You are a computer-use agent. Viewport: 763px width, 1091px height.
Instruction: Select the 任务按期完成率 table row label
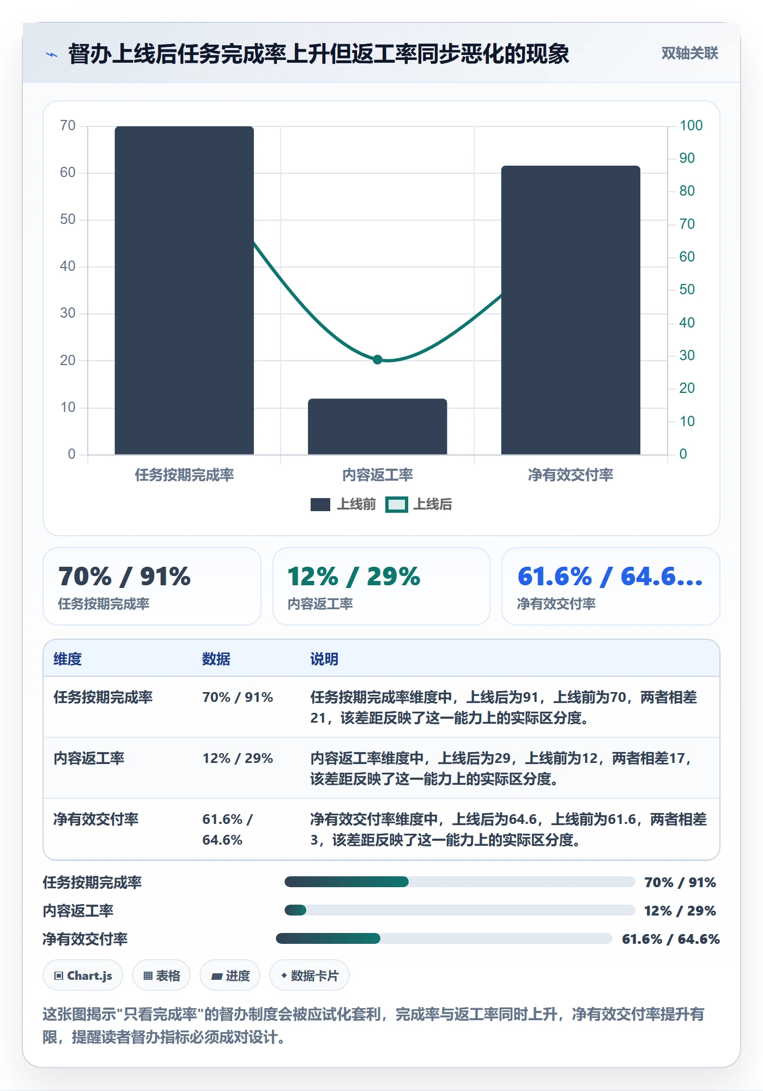(x=103, y=697)
